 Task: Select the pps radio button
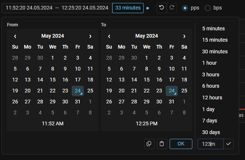pyautogui.click(x=185, y=8)
